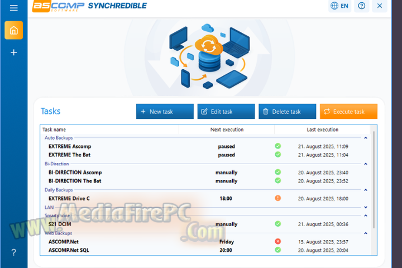Open help circle icon in title bar

tap(361, 6)
